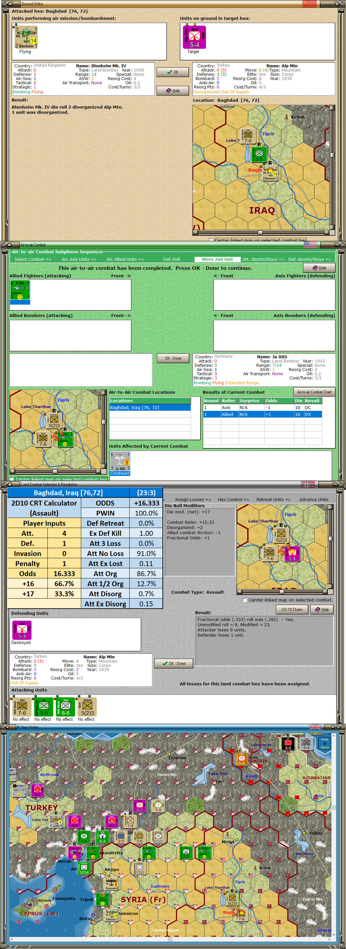Select the VIII Mech 8-6 green attacking unit
346x949 pixels.
pyautogui.click(x=65, y=707)
